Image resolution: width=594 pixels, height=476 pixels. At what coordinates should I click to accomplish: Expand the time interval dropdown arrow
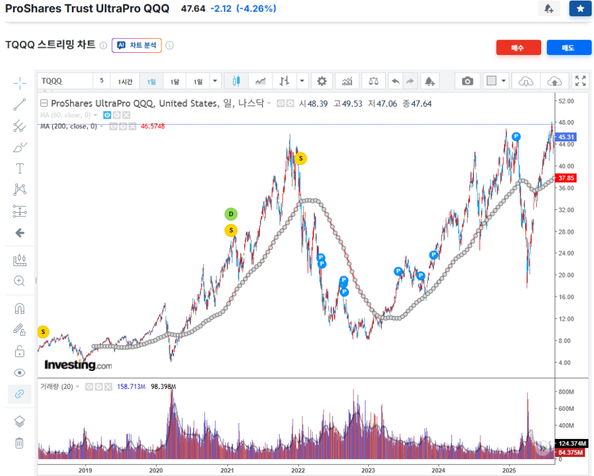(216, 81)
